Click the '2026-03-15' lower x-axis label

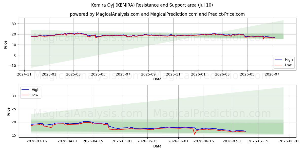(37, 142)
